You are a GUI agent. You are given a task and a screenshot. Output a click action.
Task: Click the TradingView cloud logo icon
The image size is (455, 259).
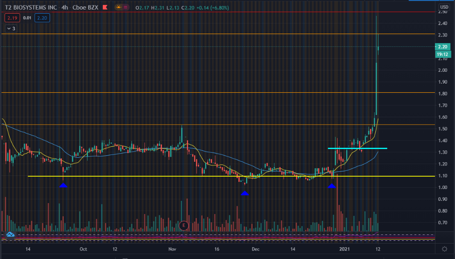coord(10,235)
